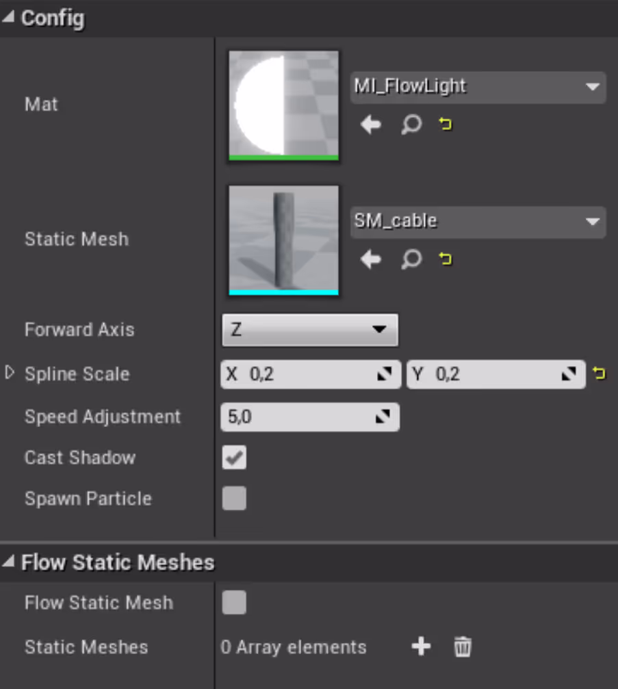Image resolution: width=618 pixels, height=689 pixels.
Task: Collapse the Flow Static Meshes section
Action: 8,561
